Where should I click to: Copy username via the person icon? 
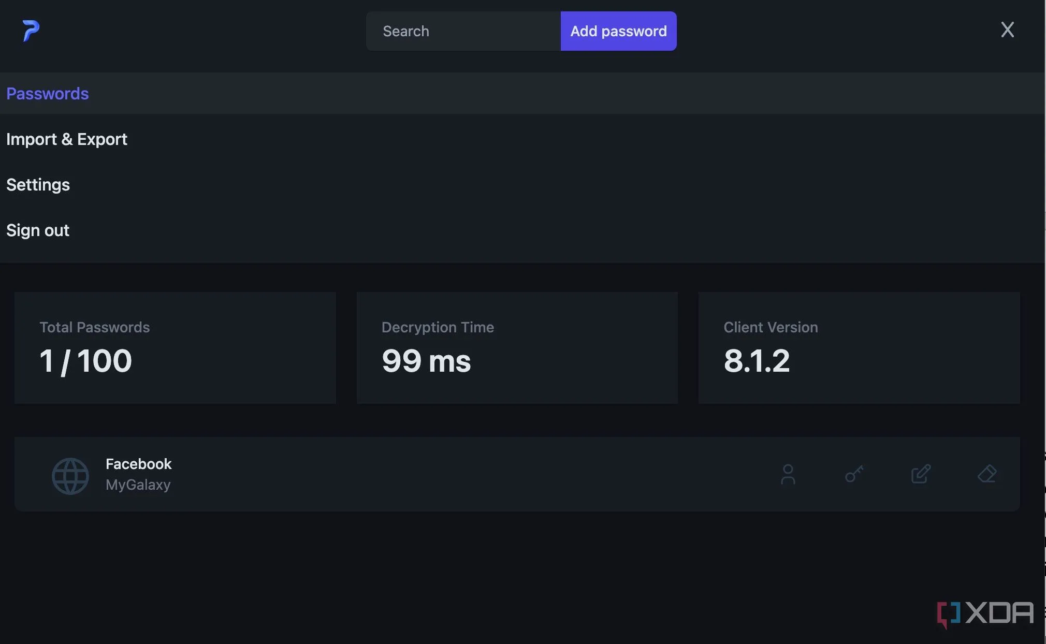[x=788, y=474]
